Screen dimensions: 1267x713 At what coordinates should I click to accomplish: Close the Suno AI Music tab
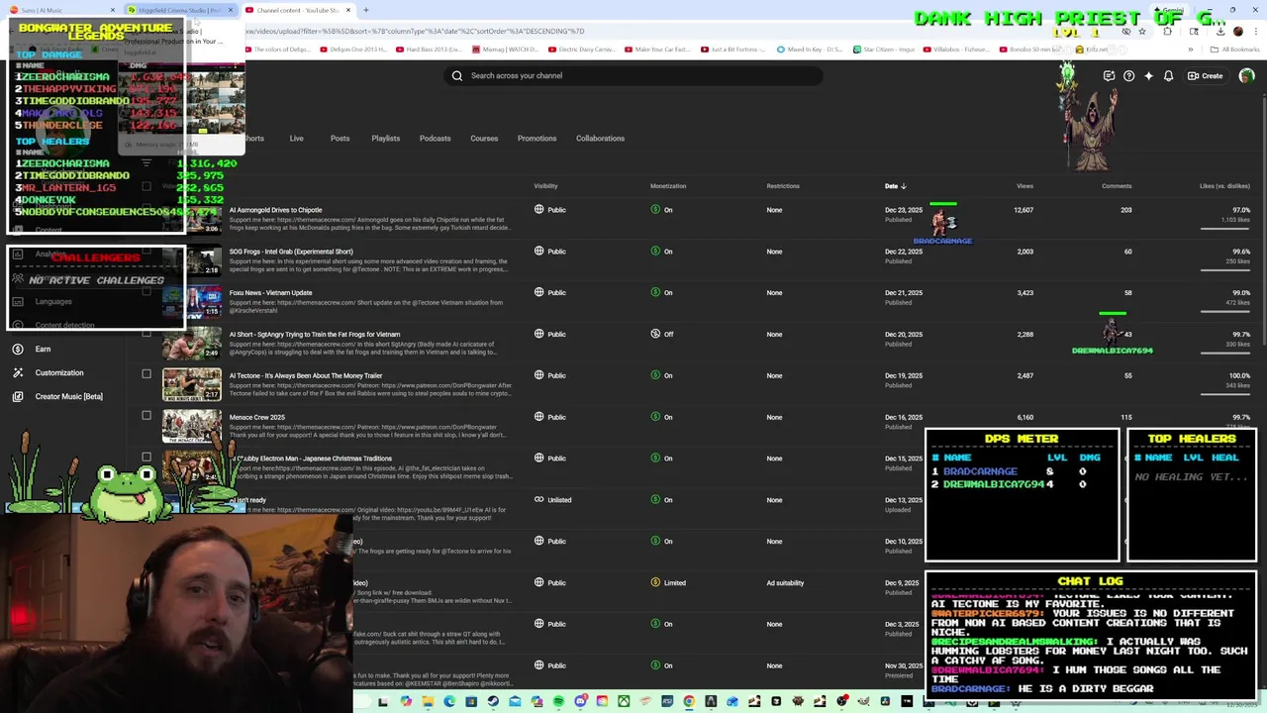click(x=115, y=10)
